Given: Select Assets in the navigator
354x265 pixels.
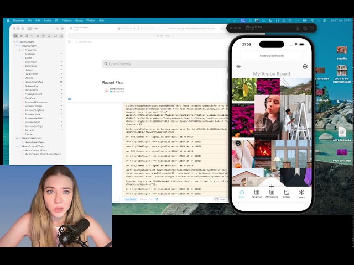Looking at the screenshot, I should (28, 58).
